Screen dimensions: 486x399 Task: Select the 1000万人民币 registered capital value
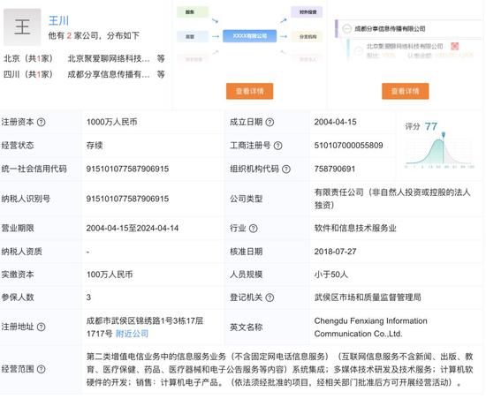click(111, 122)
